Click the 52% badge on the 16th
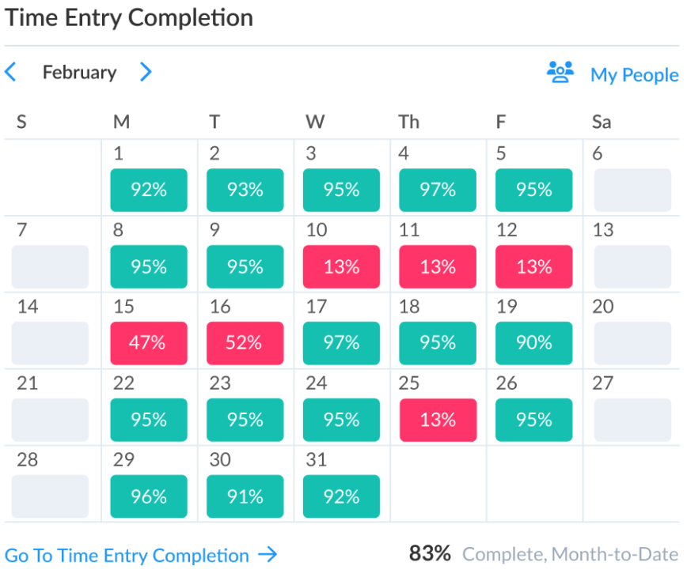Image resolution: width=687 pixels, height=581 pixels. pos(245,343)
